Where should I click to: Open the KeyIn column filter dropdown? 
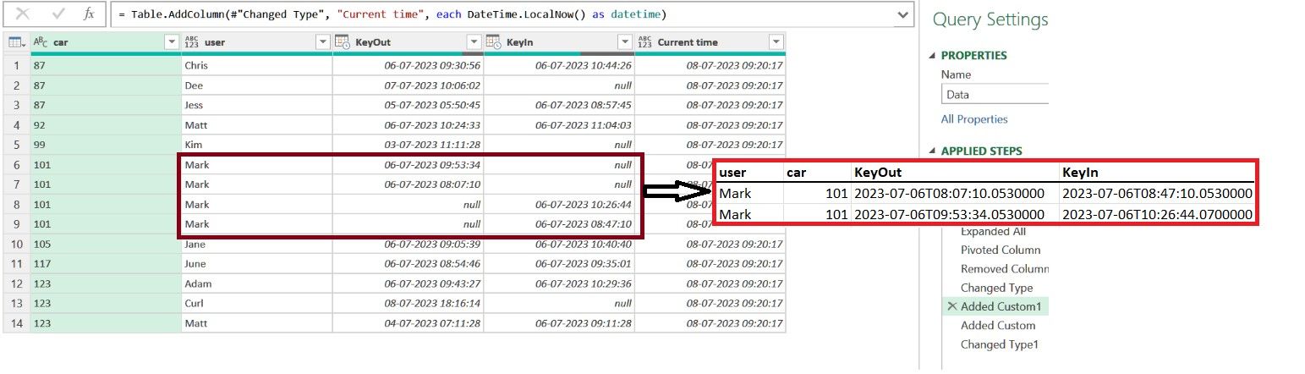pyautogui.click(x=625, y=42)
